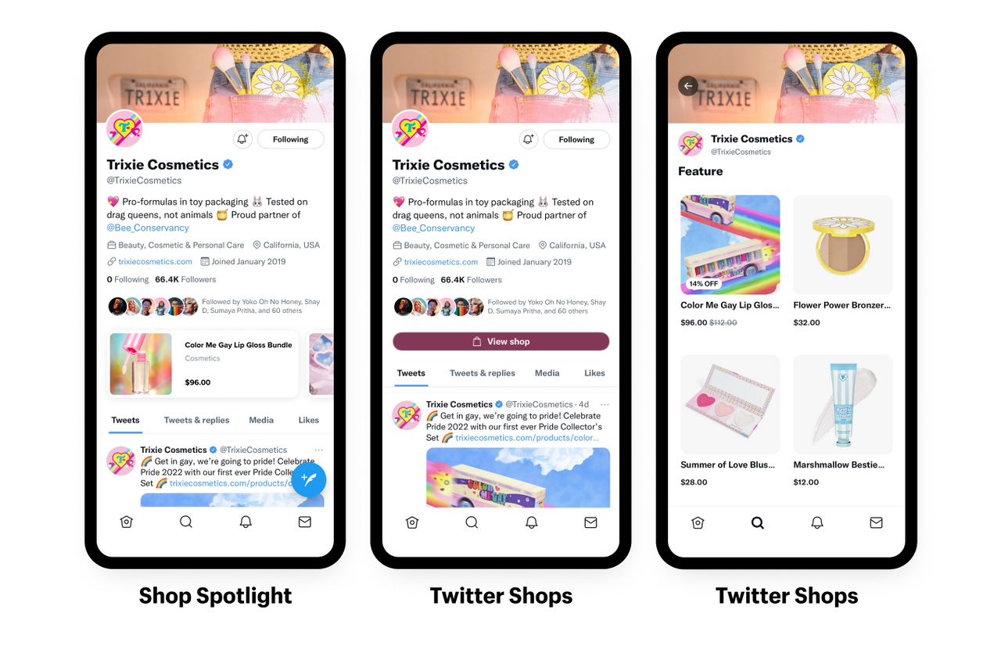Viewport: 1001px width, 667px height.
Task: Open the three-dot menu on left phone's tweet
Action: pyautogui.click(x=318, y=450)
